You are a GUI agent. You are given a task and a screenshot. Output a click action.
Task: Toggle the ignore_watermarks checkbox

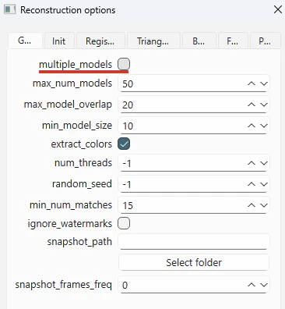124,223
